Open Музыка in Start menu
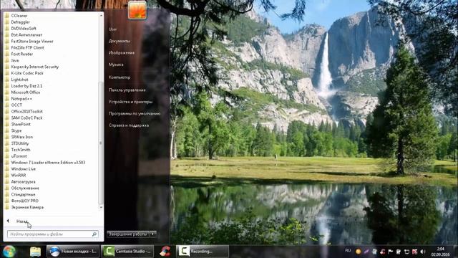 (116, 64)
